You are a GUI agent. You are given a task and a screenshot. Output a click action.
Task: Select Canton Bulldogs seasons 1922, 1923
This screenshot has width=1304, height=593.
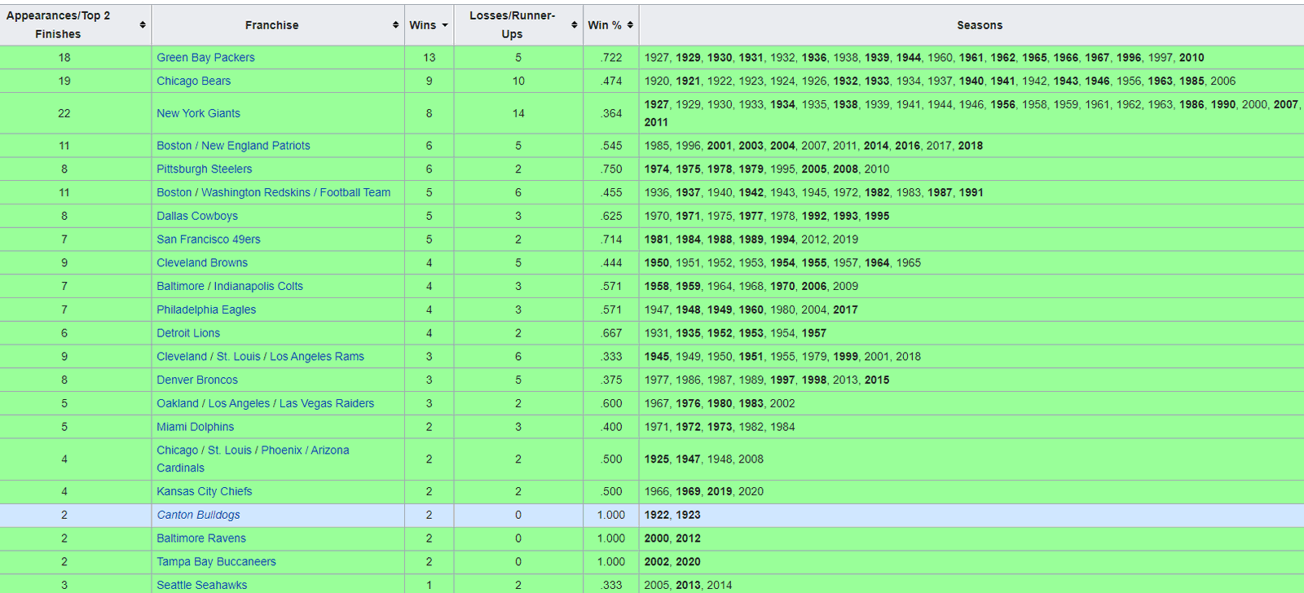pyautogui.click(x=672, y=516)
